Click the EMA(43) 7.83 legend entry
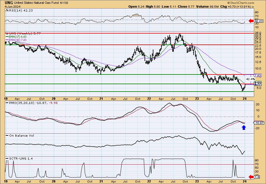The image size is (266, 184). pyautogui.click(x=16, y=40)
